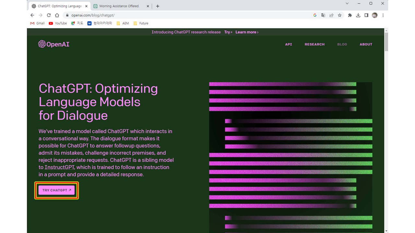Screen dimensions: 415x233
Task: Open a new browser tab
Action: point(158,6)
